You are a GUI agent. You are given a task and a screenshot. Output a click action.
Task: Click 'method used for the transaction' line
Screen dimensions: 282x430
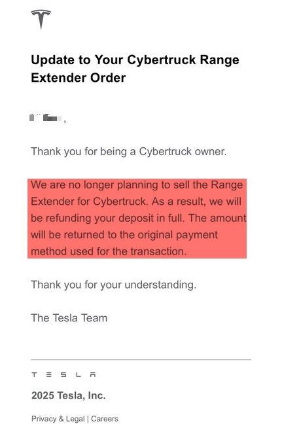click(x=109, y=251)
